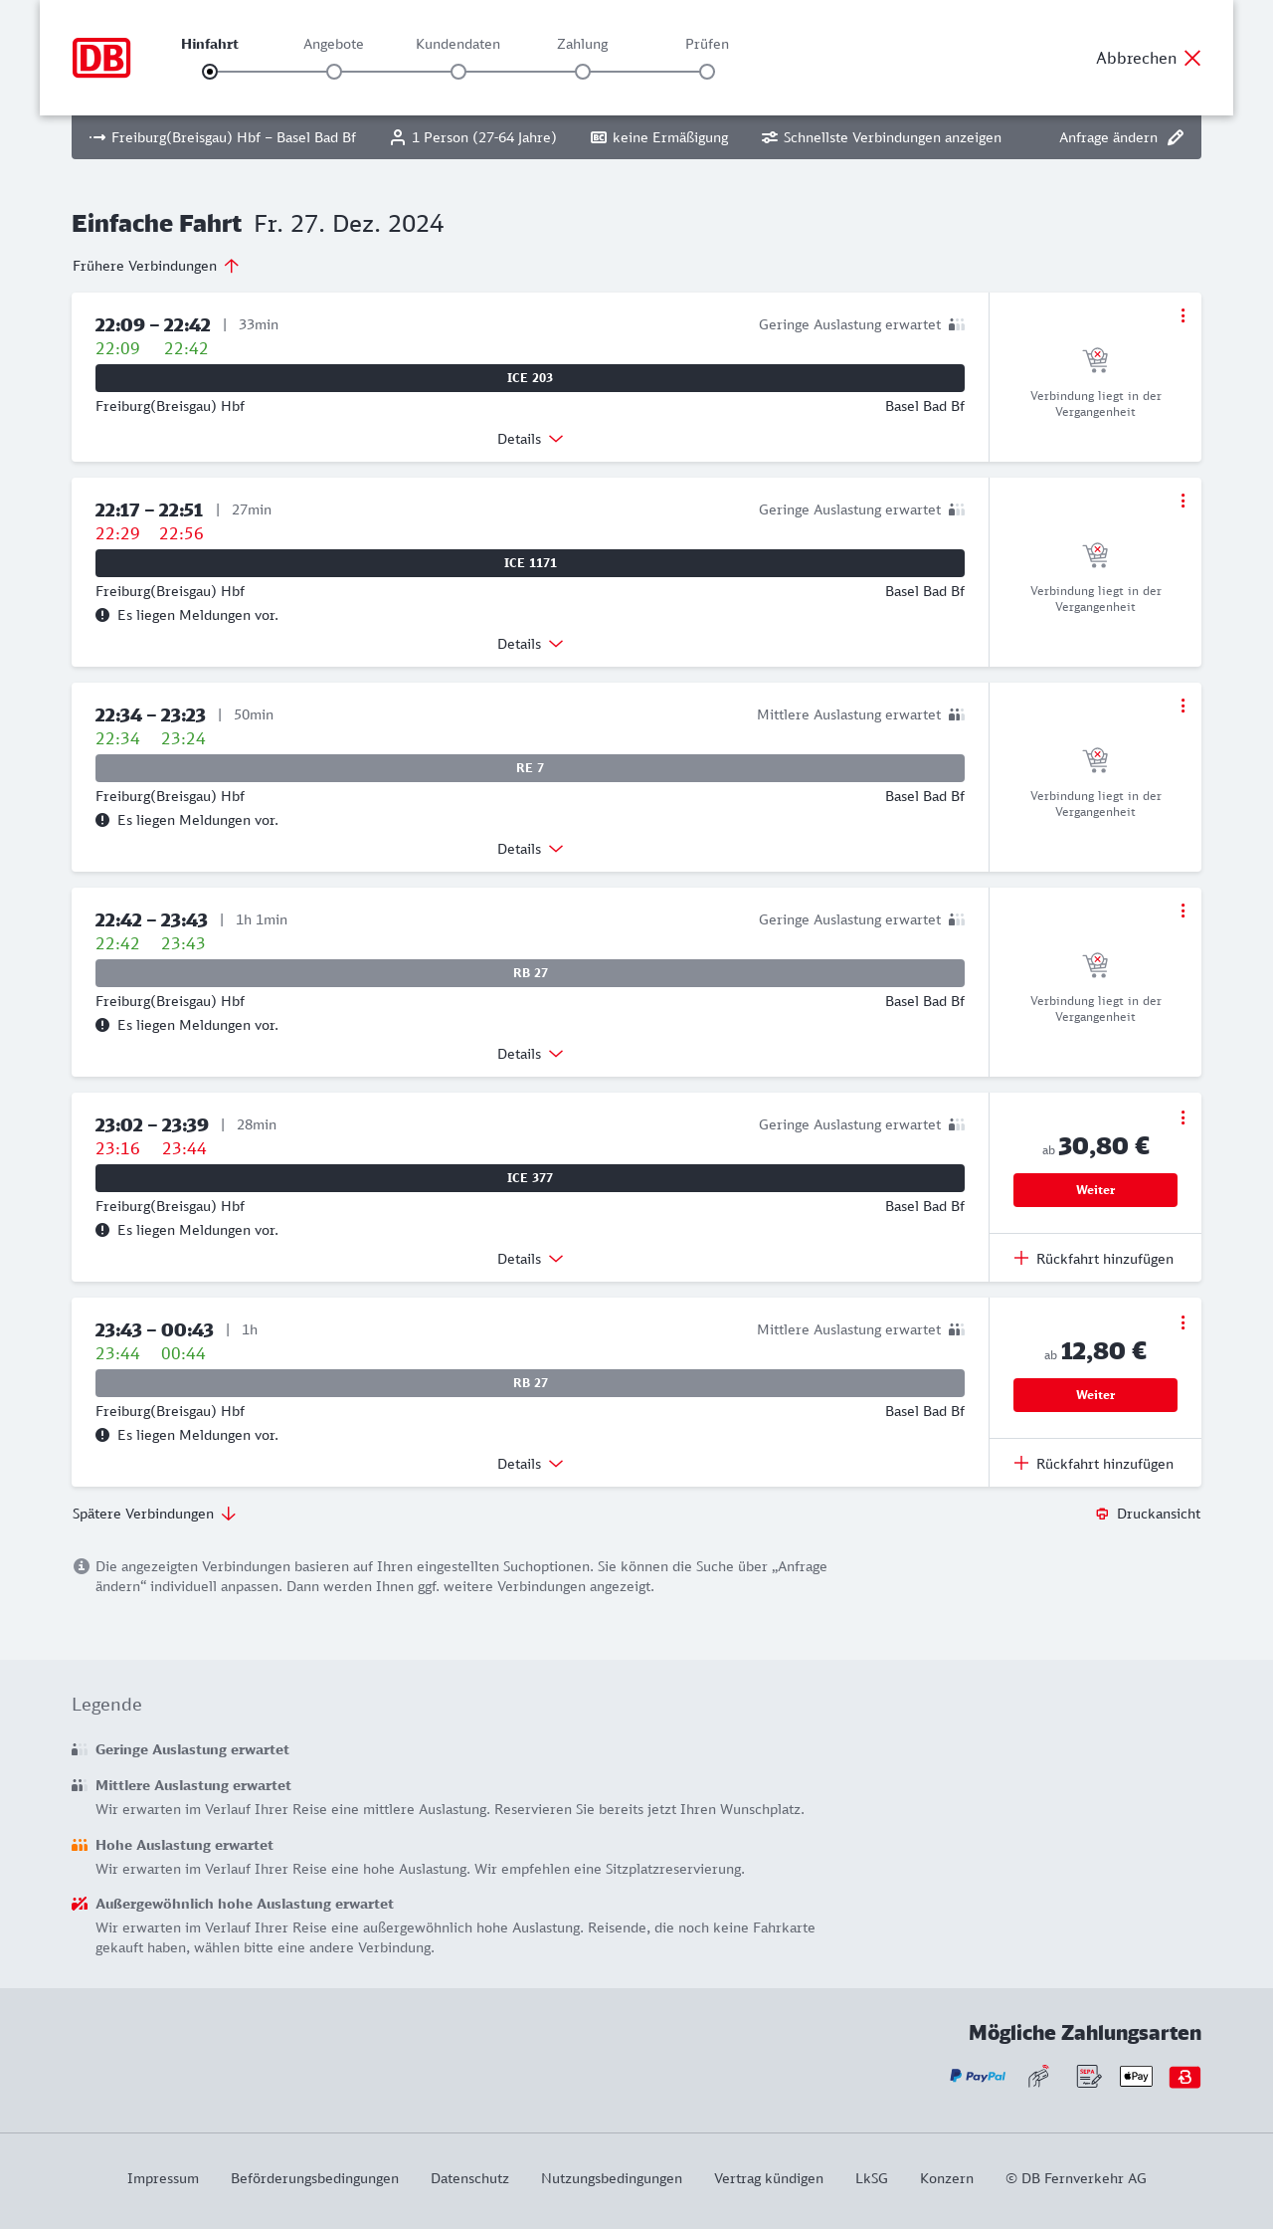Expand Details for ICE 377 connection

coord(529,1259)
